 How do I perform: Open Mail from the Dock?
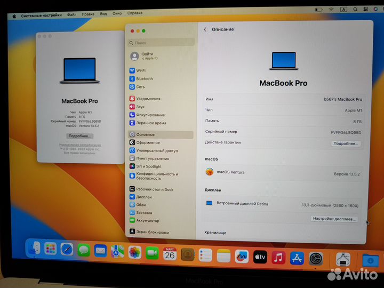click(x=100, y=251)
